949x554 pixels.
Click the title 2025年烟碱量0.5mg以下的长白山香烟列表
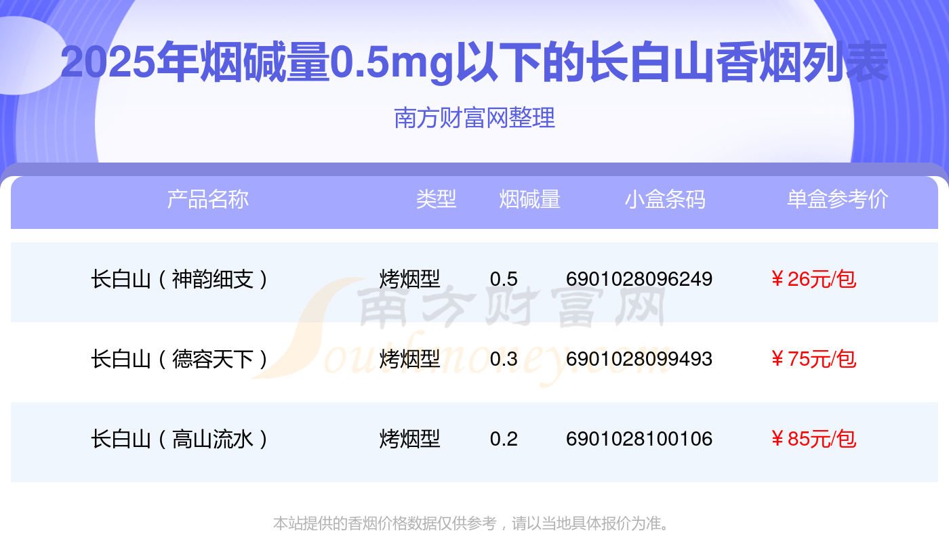pyautogui.click(x=474, y=64)
